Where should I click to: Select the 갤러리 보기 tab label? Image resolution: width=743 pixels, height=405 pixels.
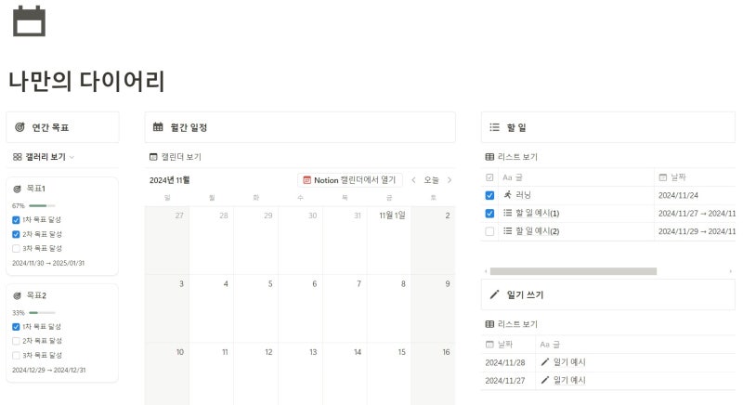46,157
